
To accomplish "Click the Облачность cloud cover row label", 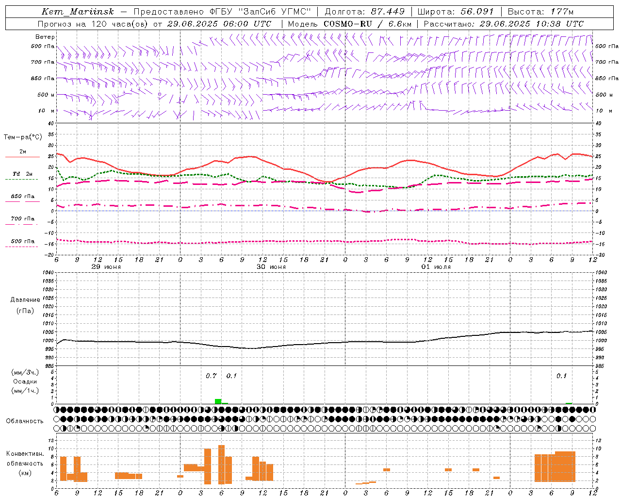I will (x=25, y=421).
